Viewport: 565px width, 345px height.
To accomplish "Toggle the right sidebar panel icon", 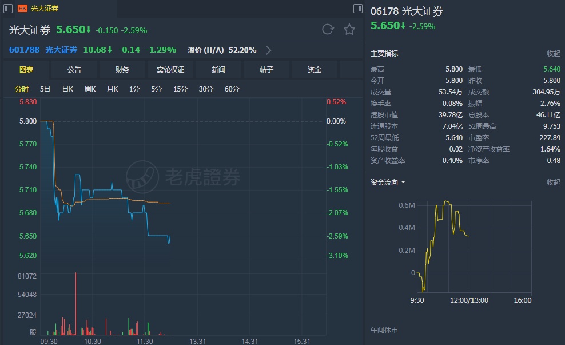I will coord(358,9).
